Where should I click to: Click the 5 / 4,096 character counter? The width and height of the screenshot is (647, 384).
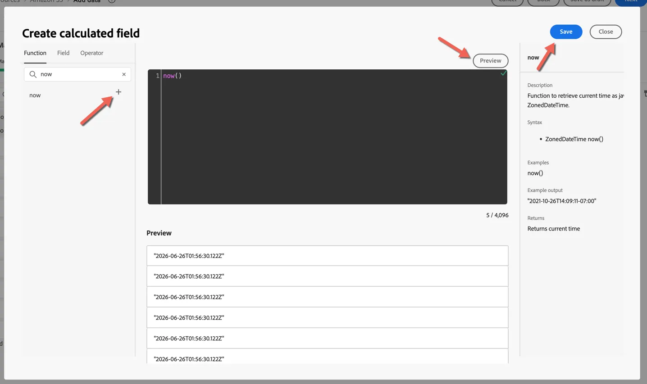pos(497,215)
